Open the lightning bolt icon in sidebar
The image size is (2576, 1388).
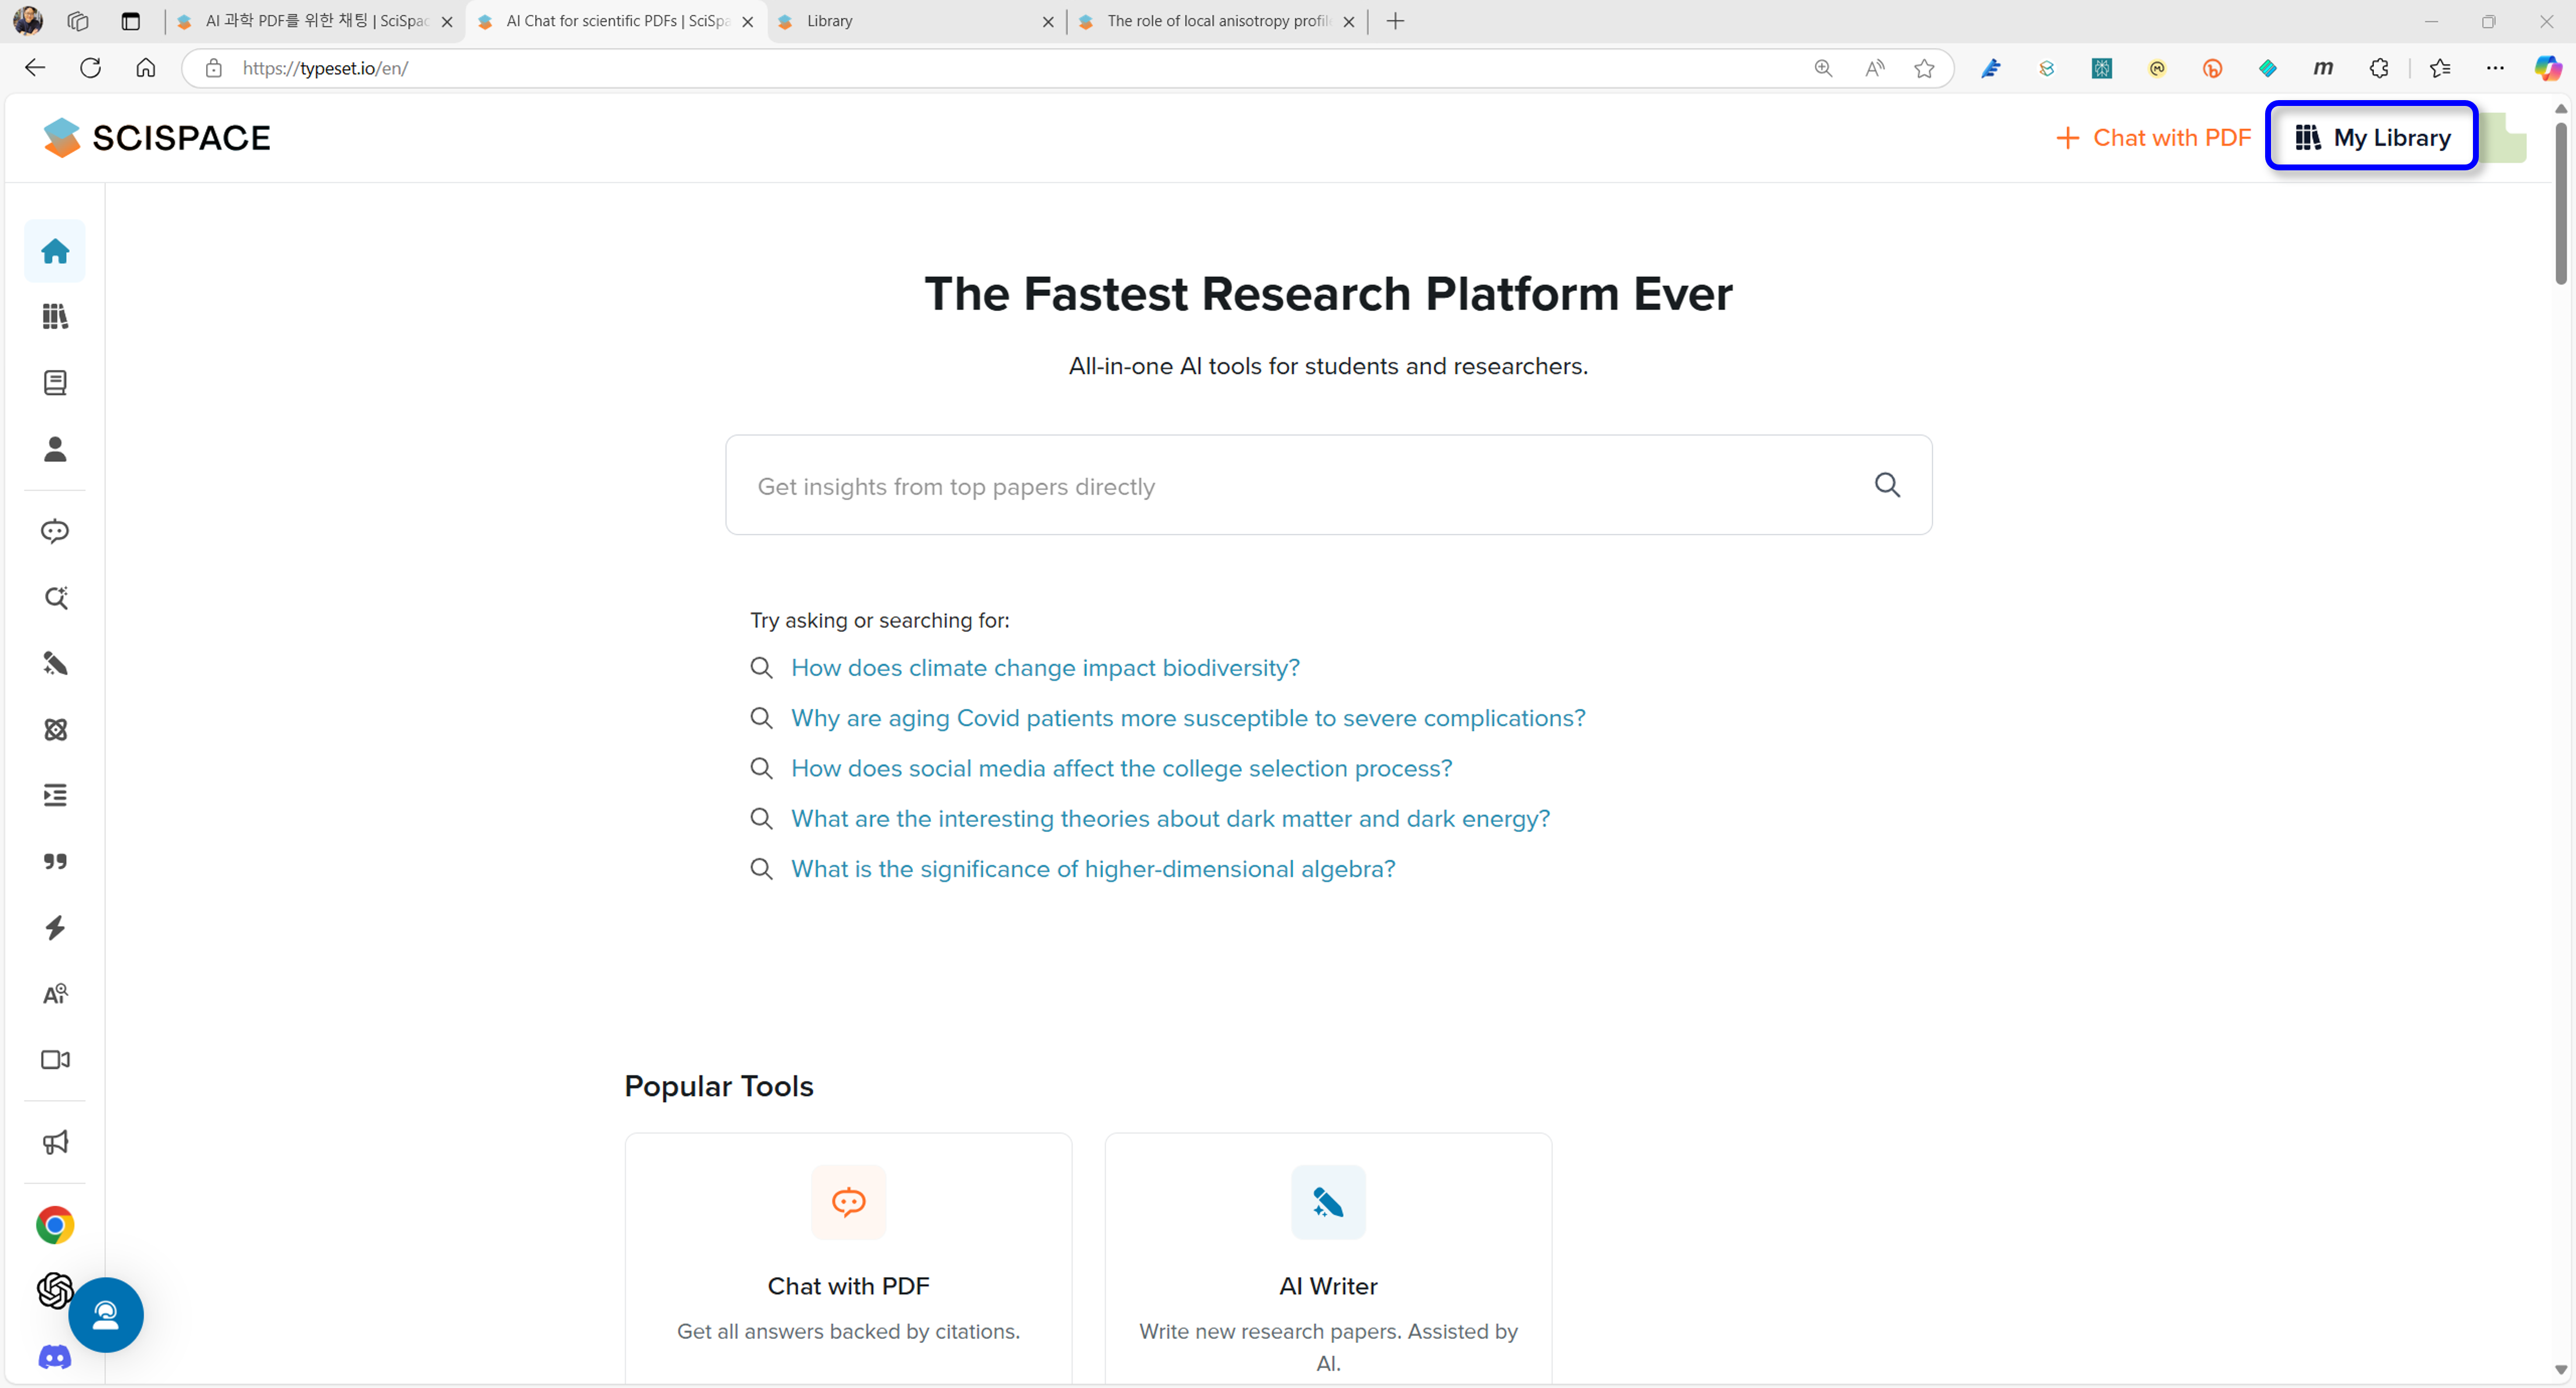pyautogui.click(x=55, y=927)
